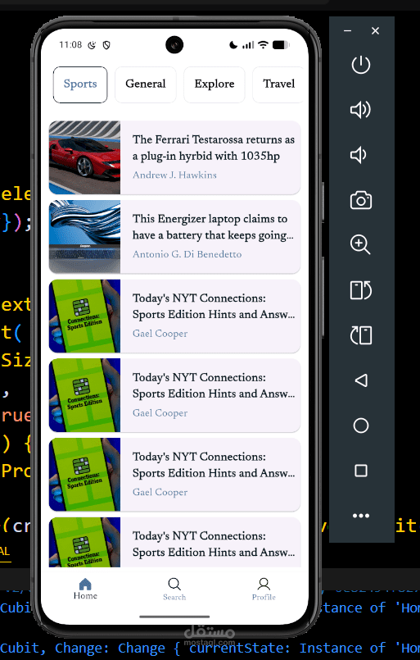Select the Sports category chip
Screen dimensions: 420x660
[80, 84]
